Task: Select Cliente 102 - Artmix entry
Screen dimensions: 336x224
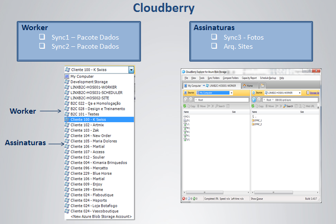Action: click(x=99, y=125)
